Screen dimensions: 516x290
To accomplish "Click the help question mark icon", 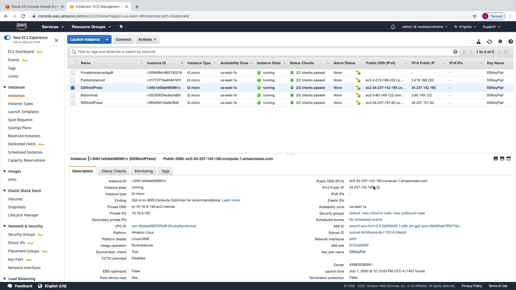I will 510,42.
